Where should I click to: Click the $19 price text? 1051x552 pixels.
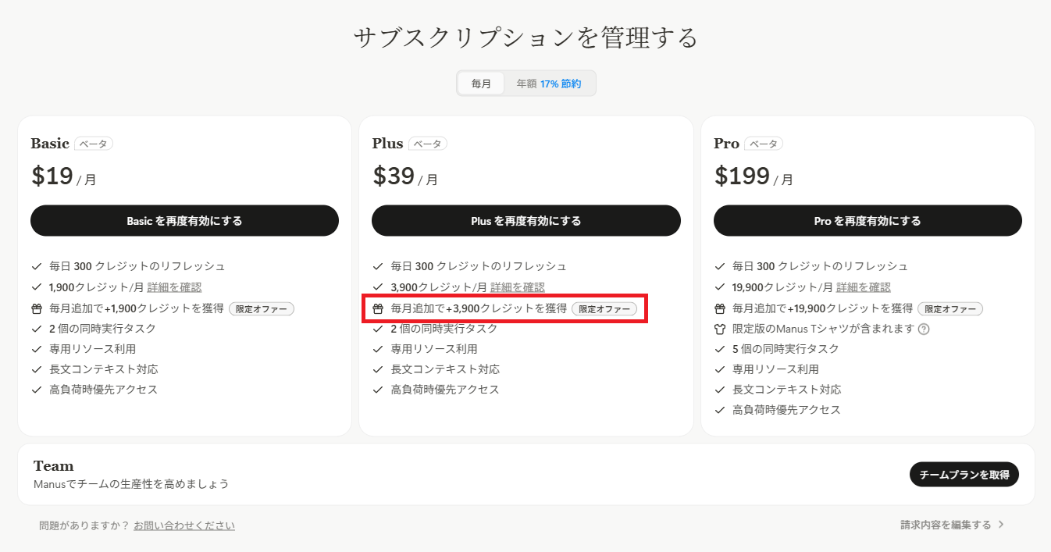coord(52,176)
